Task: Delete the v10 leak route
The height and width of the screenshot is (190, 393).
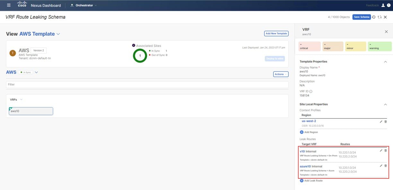Action: [x=386, y=150]
